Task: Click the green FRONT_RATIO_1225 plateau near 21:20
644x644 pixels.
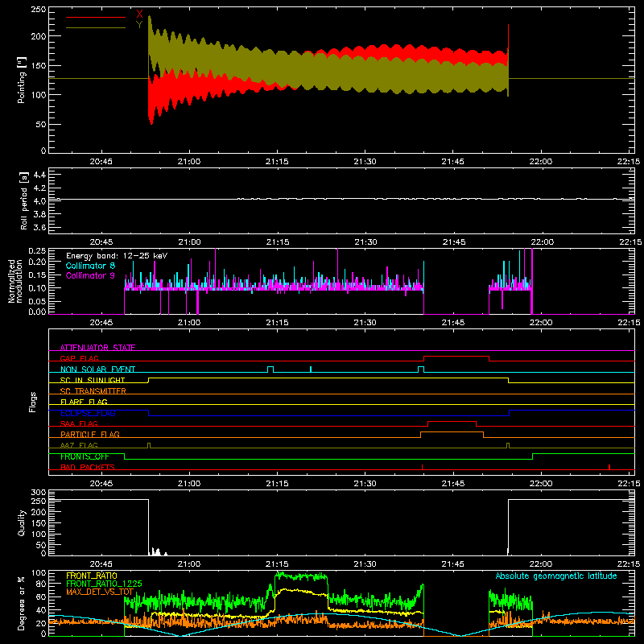Action: tap(301, 576)
